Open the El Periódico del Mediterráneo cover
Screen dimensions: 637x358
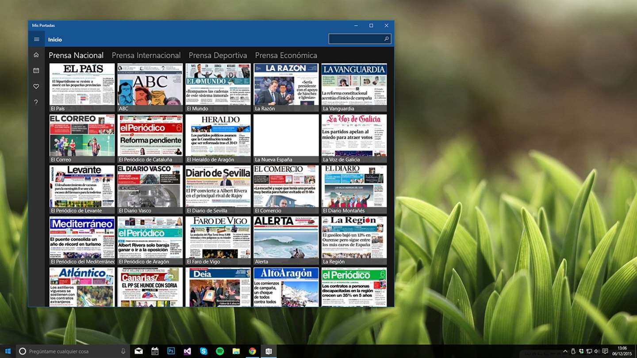[82, 241]
